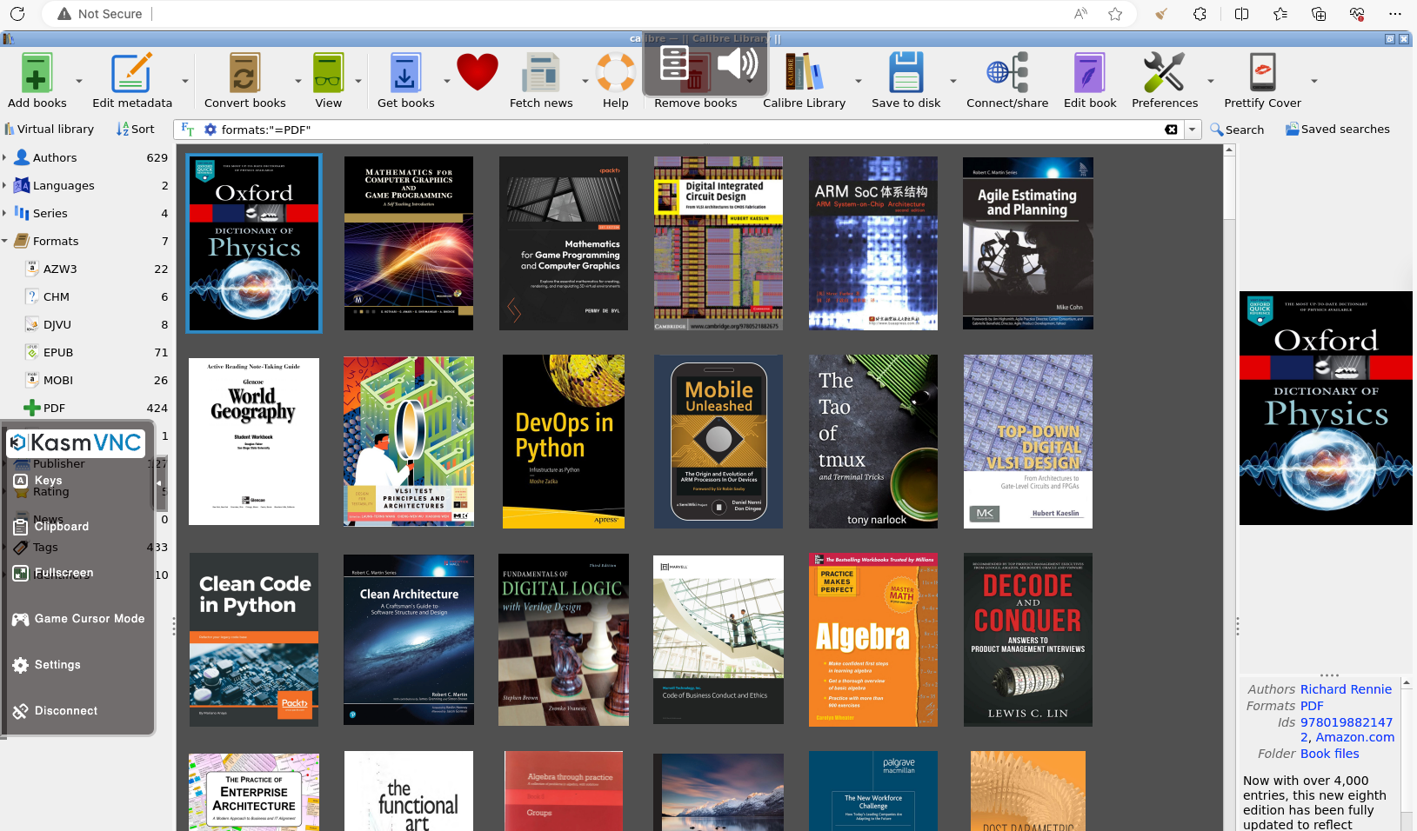This screenshot has width=1417, height=831.
Task: Open author link Richard Rennie
Action: click(1346, 689)
